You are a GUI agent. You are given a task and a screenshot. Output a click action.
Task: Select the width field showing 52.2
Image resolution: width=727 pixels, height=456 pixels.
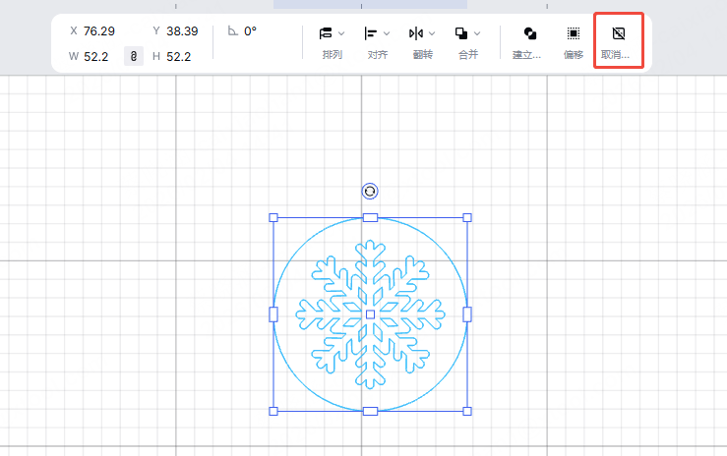coord(96,57)
